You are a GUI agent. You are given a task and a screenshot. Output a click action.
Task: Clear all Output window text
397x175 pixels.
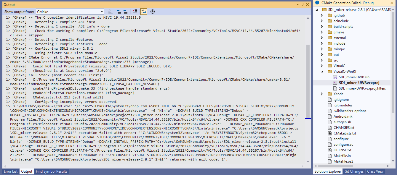tap(135, 12)
